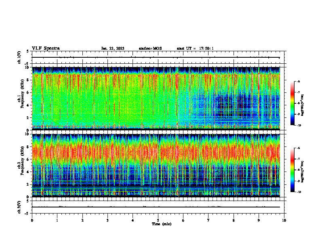Click inside the ch.1 spectrogram panel

coord(156,98)
